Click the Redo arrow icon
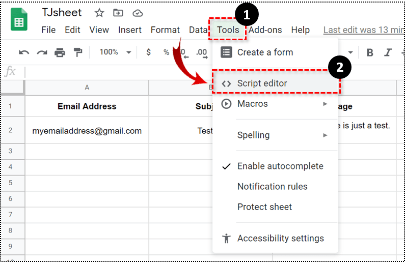This screenshot has width=405, height=262. point(42,52)
